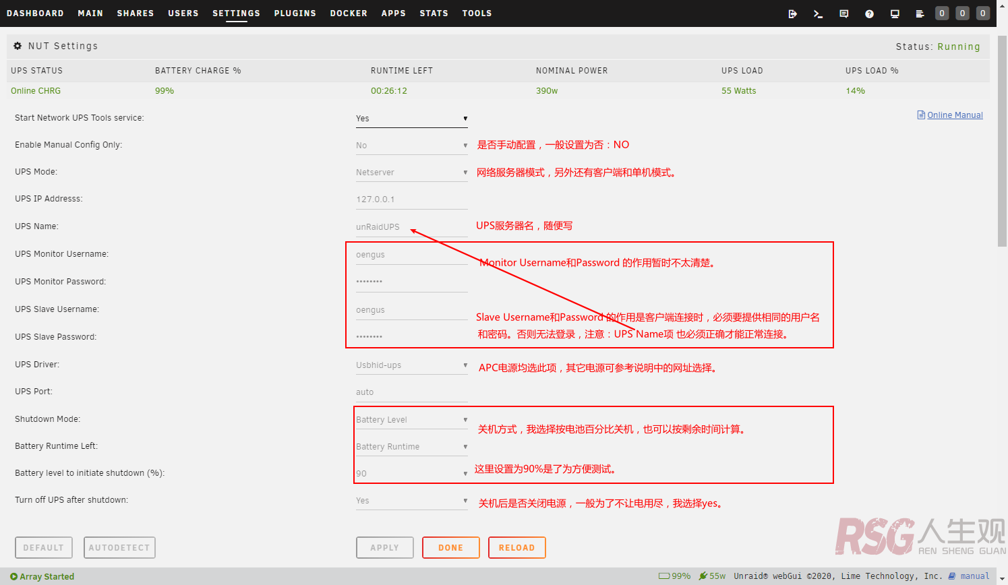Click the Autodetect button
Viewport: 1008px width, 585px height.
pos(119,548)
